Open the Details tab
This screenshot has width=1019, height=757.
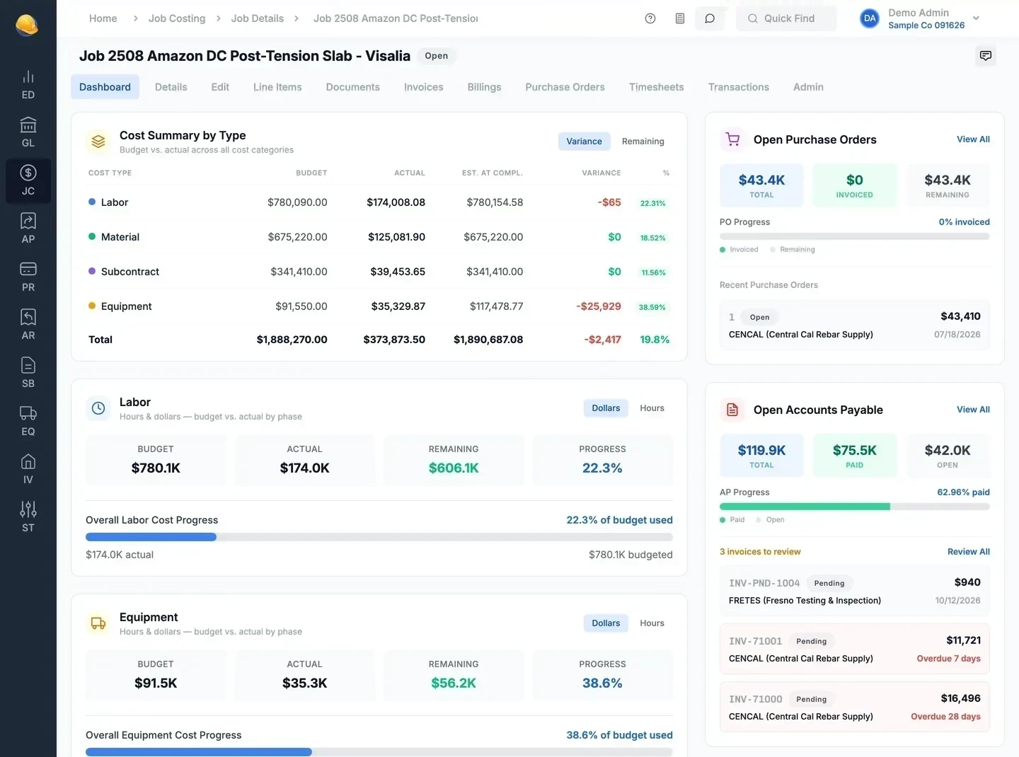(171, 87)
